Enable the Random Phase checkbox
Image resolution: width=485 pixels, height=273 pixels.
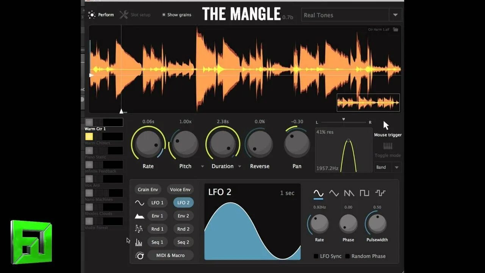pos(347,256)
